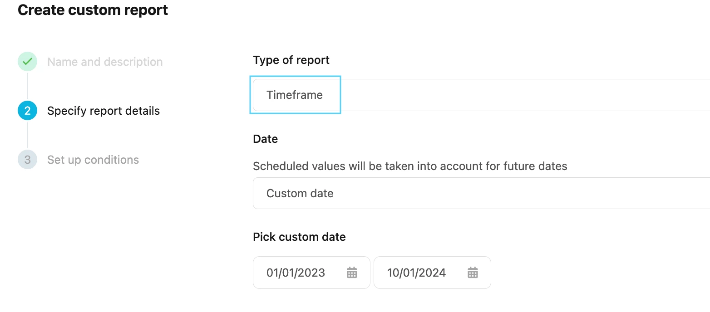Click the Scheduled values helper text
Screen dimensions: 710x312
[x=410, y=166]
